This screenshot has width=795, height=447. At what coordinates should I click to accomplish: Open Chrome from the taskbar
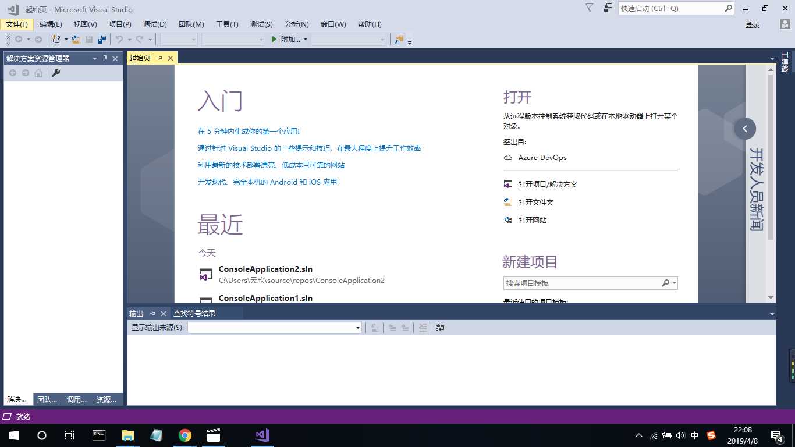click(x=185, y=435)
